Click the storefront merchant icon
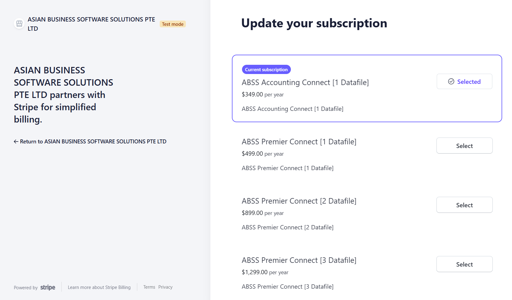512x300 pixels. pos(19,24)
